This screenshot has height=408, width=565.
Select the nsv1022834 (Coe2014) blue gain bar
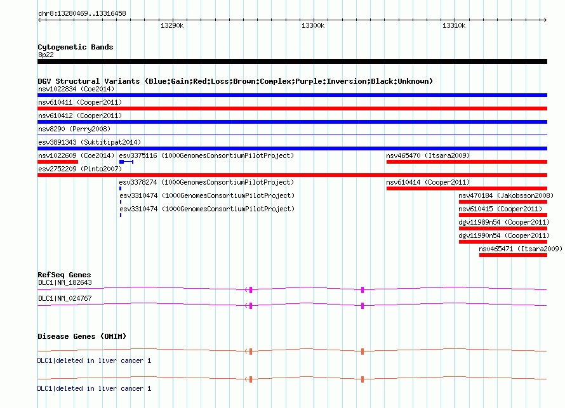tap(292, 95)
